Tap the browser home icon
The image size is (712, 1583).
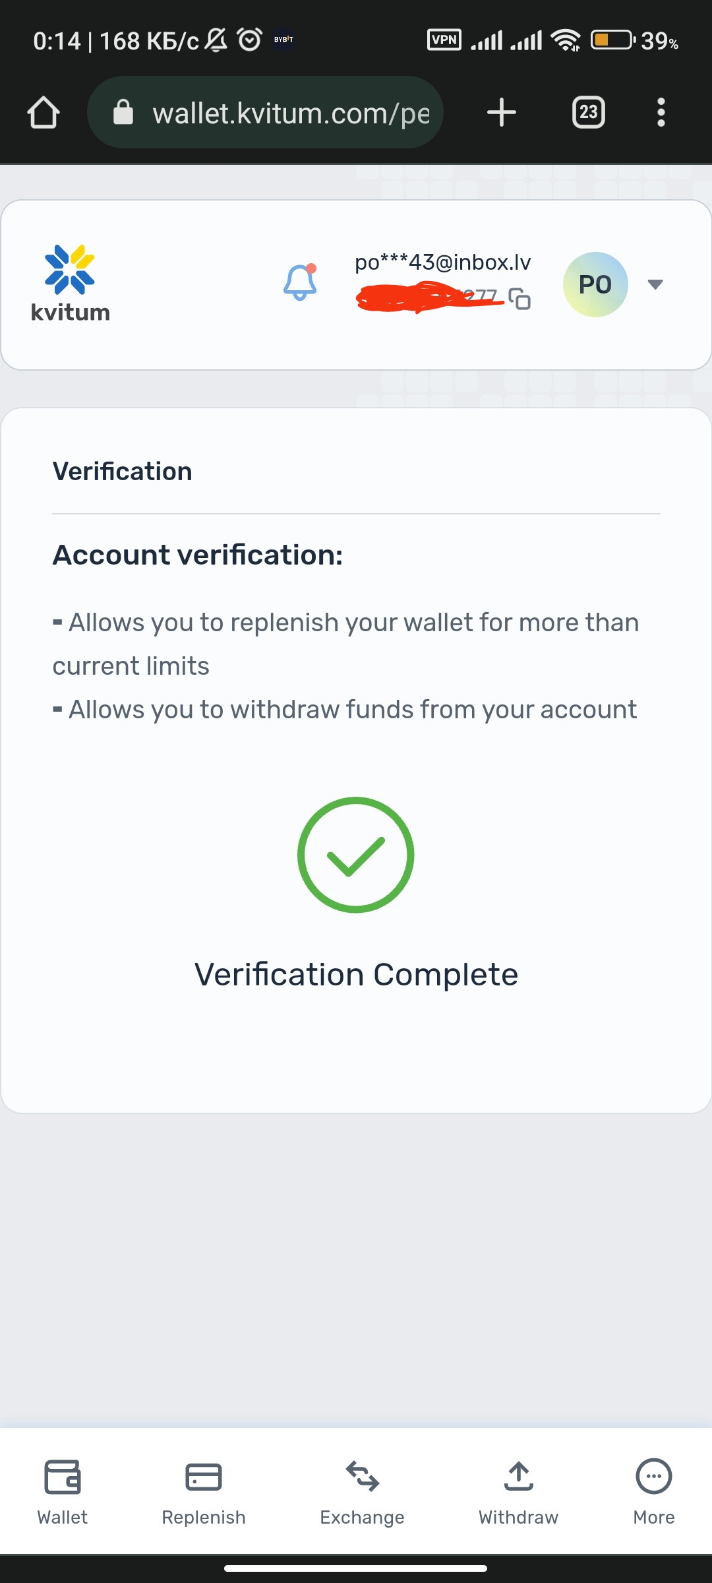[x=44, y=112]
